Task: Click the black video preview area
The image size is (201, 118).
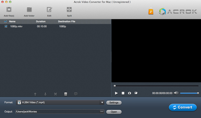Action: [156, 51]
